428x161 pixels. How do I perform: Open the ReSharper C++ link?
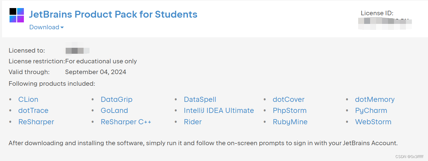point(126,122)
